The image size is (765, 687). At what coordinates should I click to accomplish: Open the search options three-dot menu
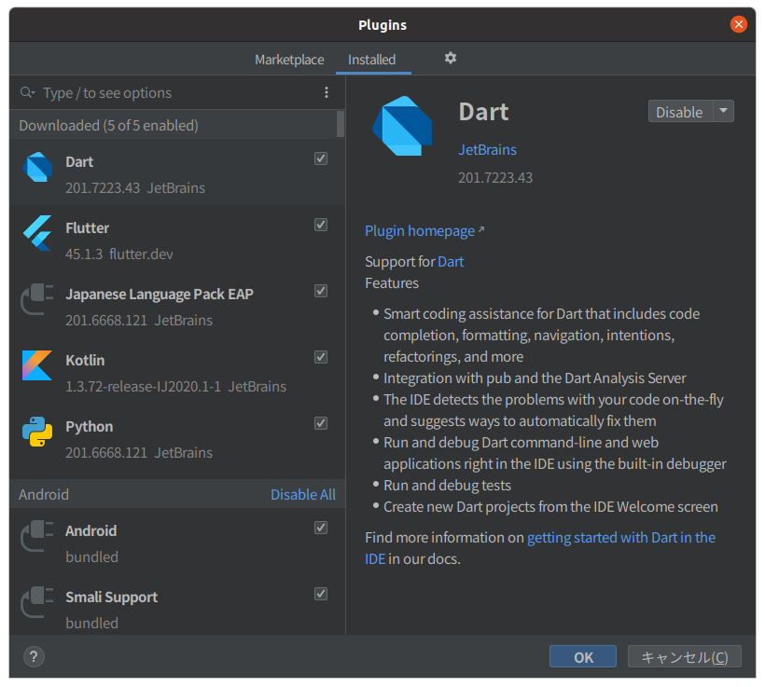click(327, 92)
